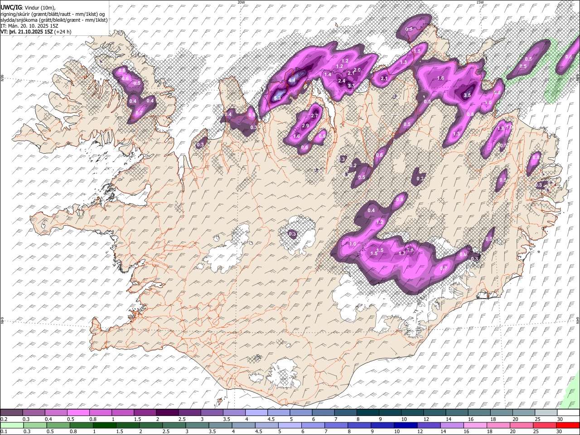Click the '(+24 h)' forecast offset text
The height and width of the screenshot is (435, 580).
(x=63, y=32)
